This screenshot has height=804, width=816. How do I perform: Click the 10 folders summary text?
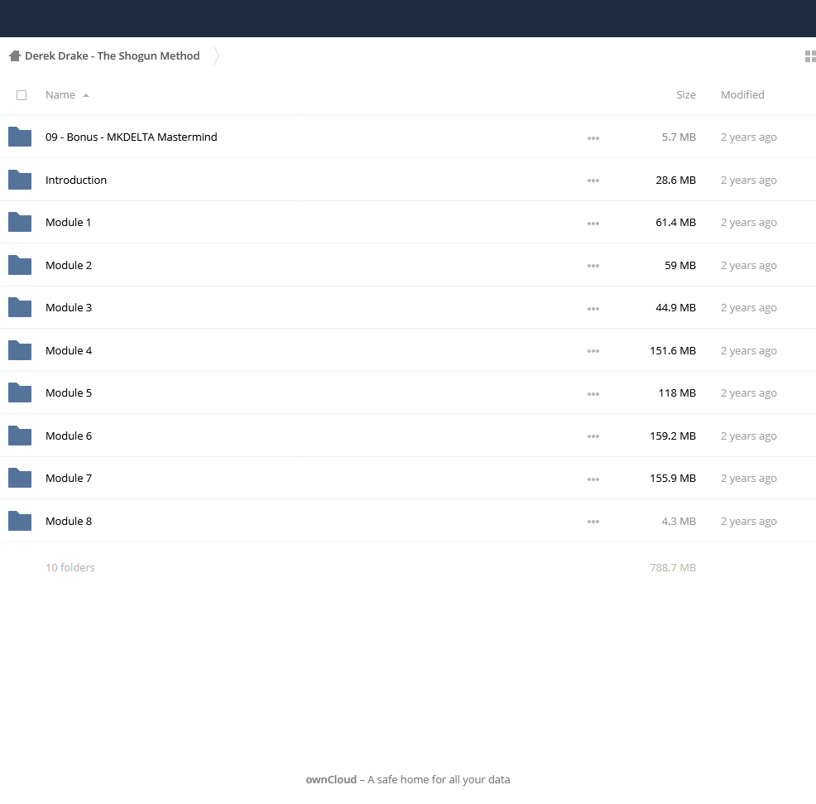[70, 567]
